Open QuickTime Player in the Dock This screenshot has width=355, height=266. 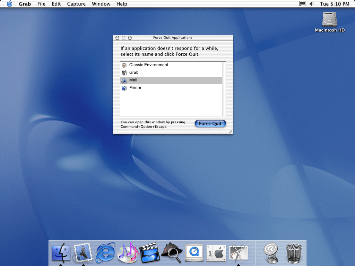click(194, 253)
